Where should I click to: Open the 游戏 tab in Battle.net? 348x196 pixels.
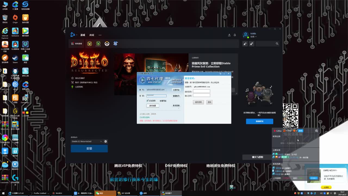[x=83, y=35]
